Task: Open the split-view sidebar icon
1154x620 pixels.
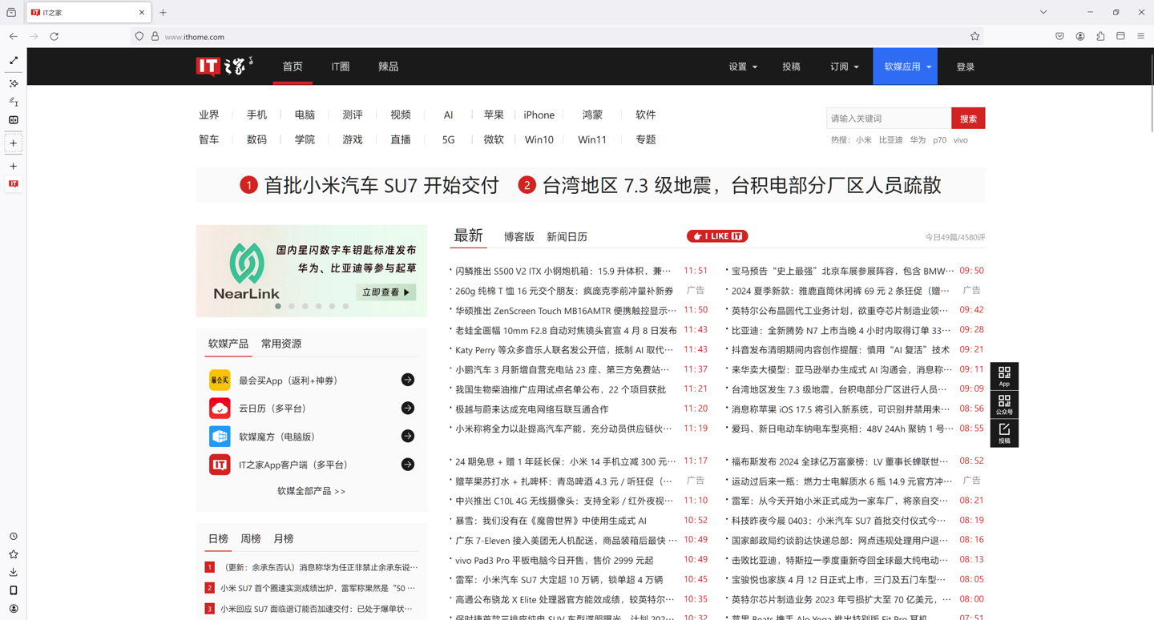Action: 14,120
